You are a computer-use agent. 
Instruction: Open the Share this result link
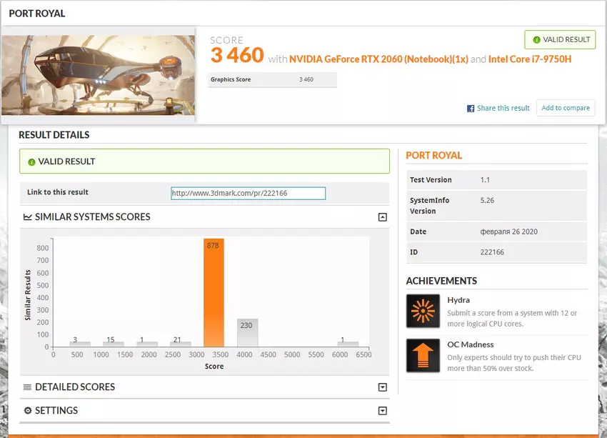tap(503, 108)
